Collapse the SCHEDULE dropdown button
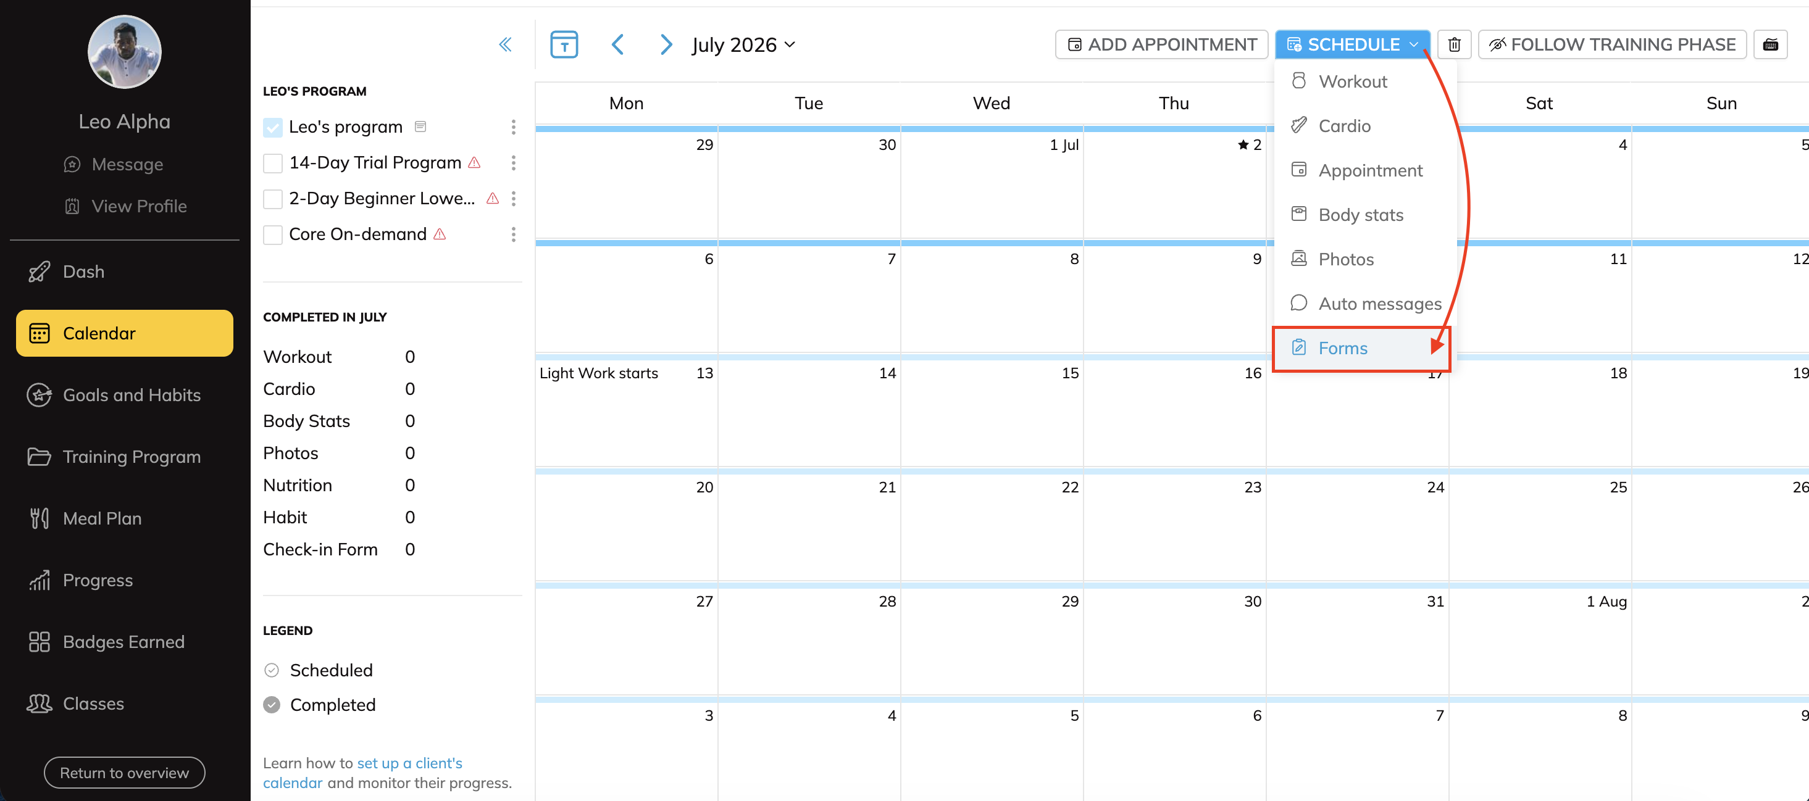The height and width of the screenshot is (801, 1809). click(1352, 44)
